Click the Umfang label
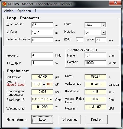This screenshot has height=129, width=123. click(x=12, y=32)
